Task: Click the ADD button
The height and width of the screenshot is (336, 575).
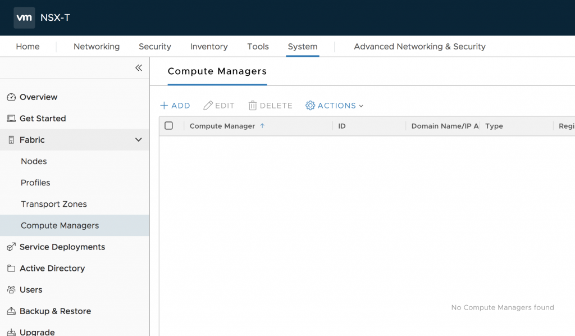Action: tap(175, 106)
